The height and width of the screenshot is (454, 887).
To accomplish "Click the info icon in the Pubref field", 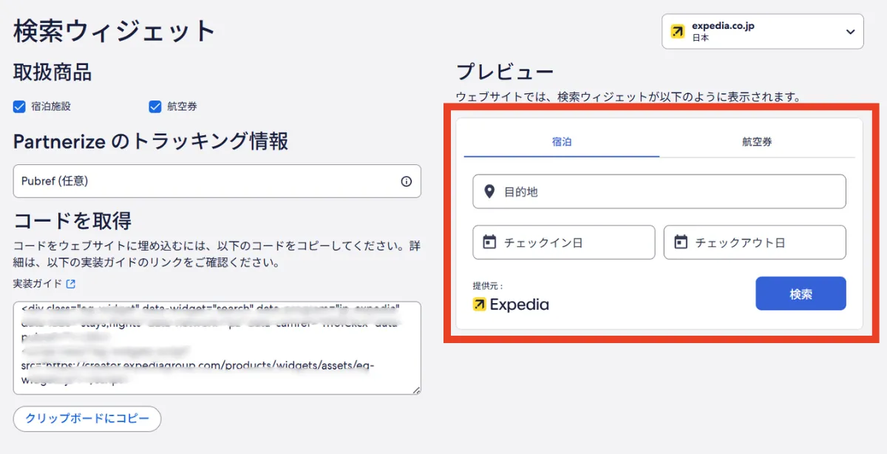I will click(405, 180).
